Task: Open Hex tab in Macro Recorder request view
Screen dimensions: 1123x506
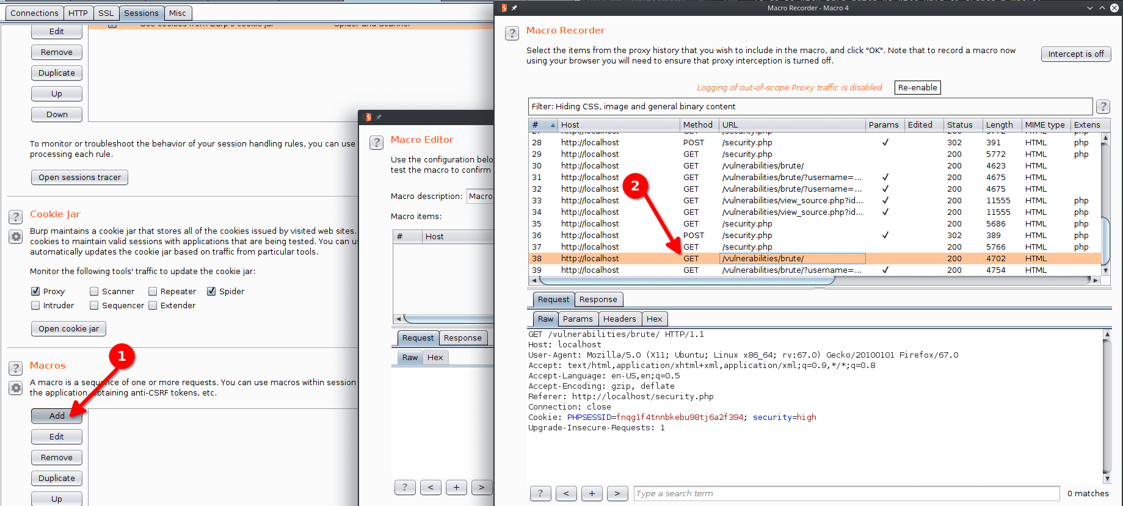Action: coord(655,319)
